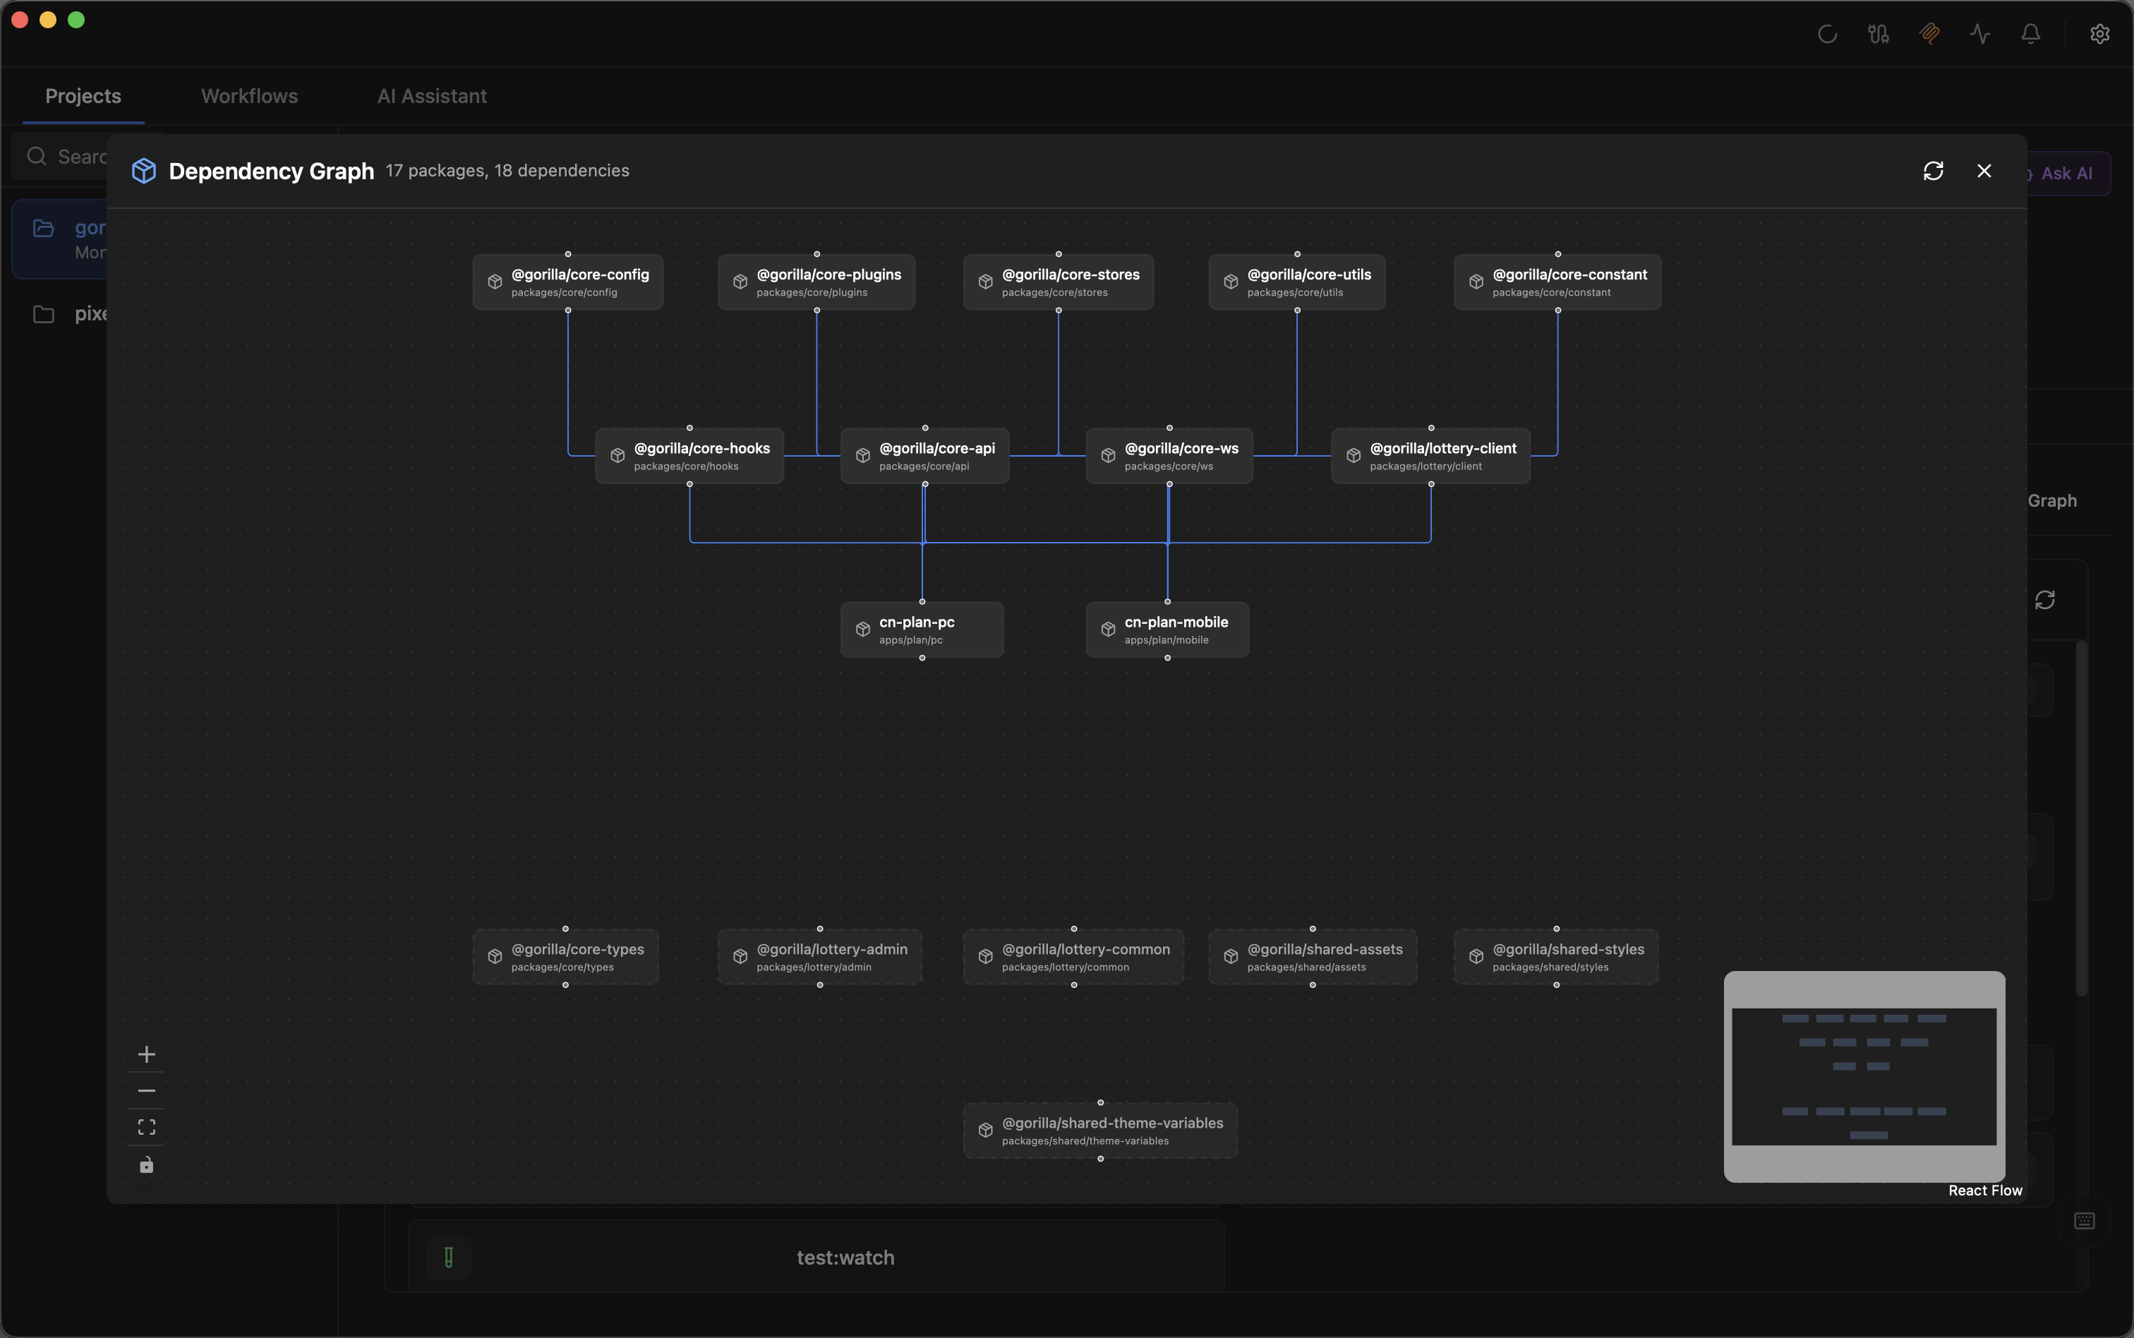Open the Settings gear
2134x1338 pixels.
[x=2099, y=34]
